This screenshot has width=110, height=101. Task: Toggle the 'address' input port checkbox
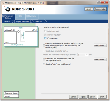pyautogui.click(x=45, y=35)
